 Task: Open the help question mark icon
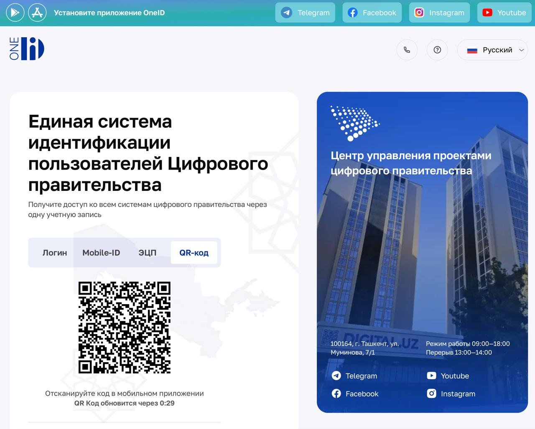[x=437, y=50]
